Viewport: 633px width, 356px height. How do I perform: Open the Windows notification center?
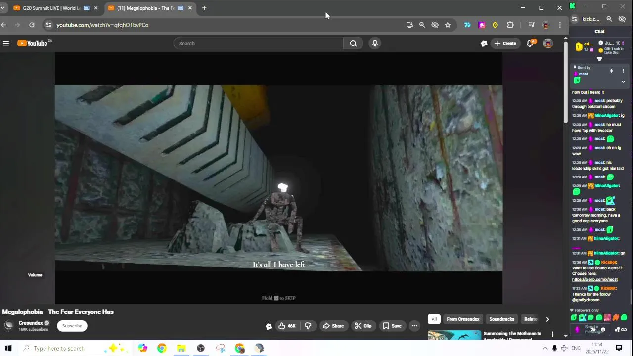pos(619,348)
